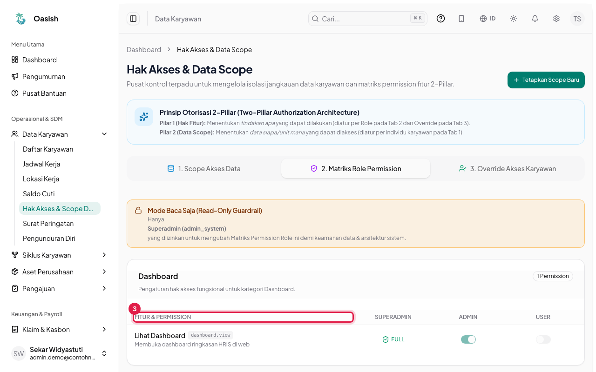
Task: Expand the Aset Perusahaan menu
Action: coord(60,272)
